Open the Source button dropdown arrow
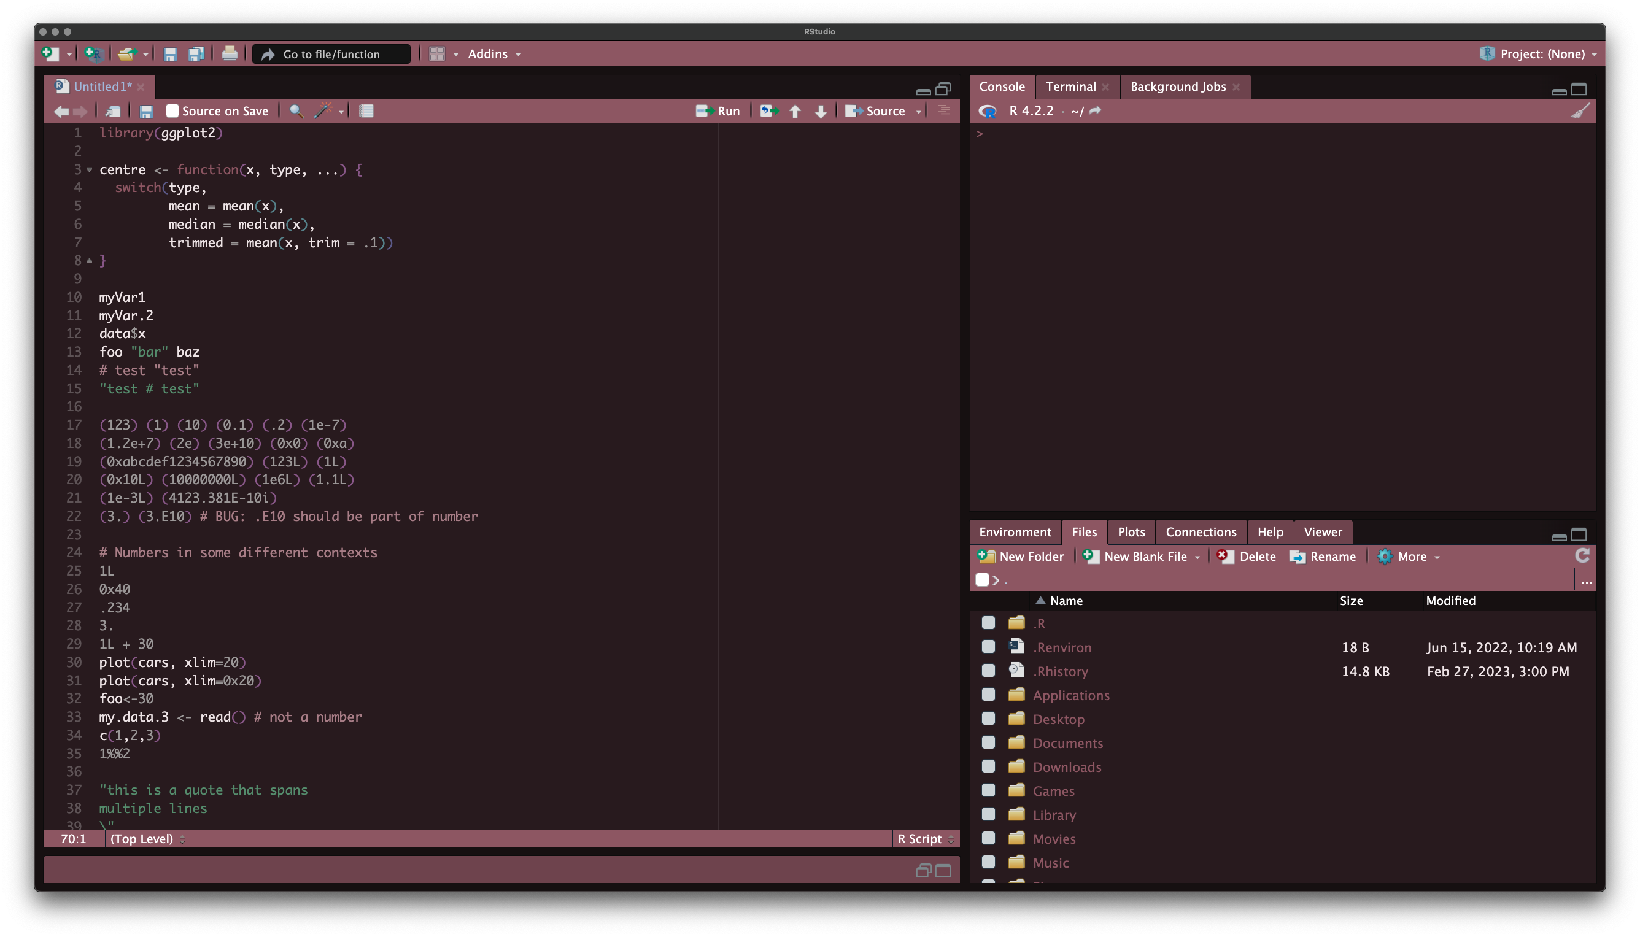 point(918,112)
